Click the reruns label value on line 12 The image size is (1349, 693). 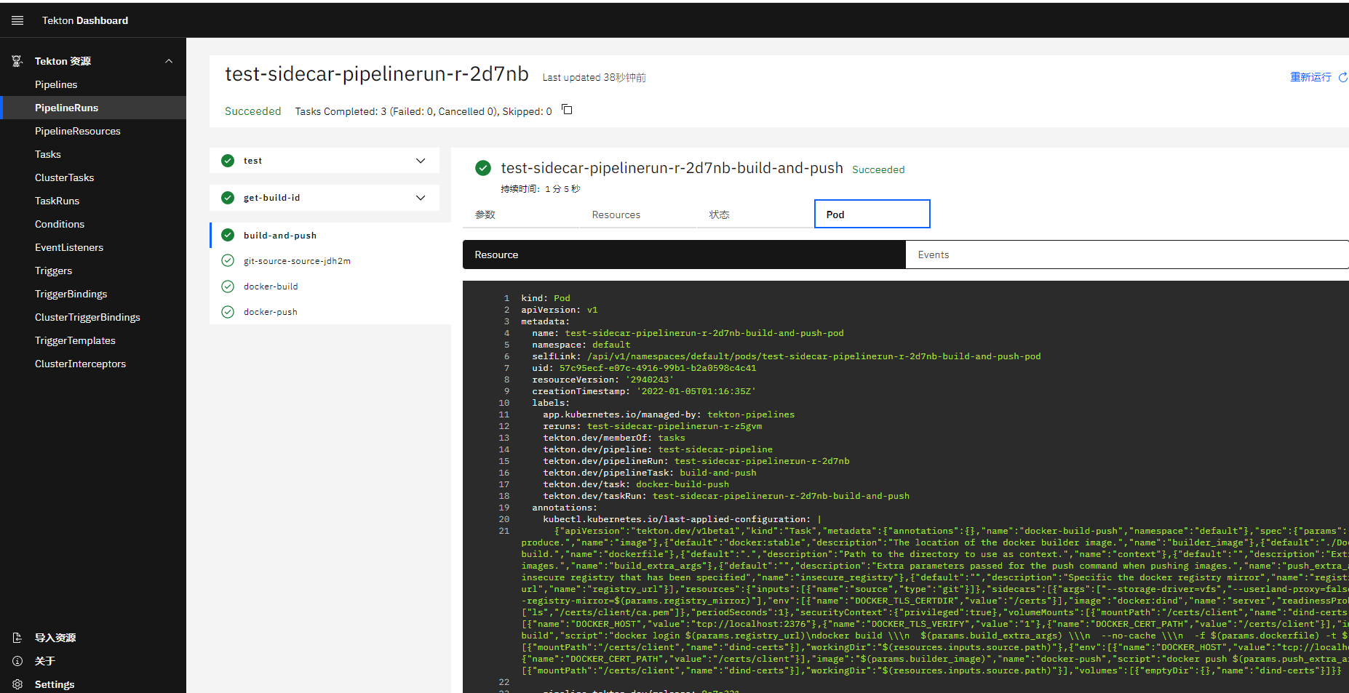pyautogui.click(x=674, y=426)
